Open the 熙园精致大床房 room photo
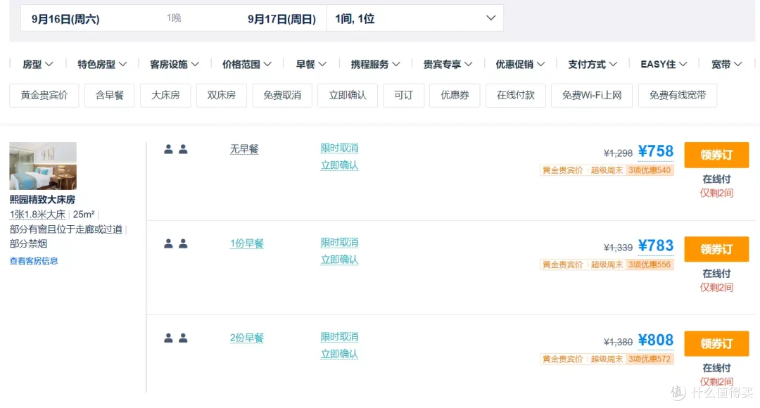Screen dimensions: 760x408 pos(43,166)
